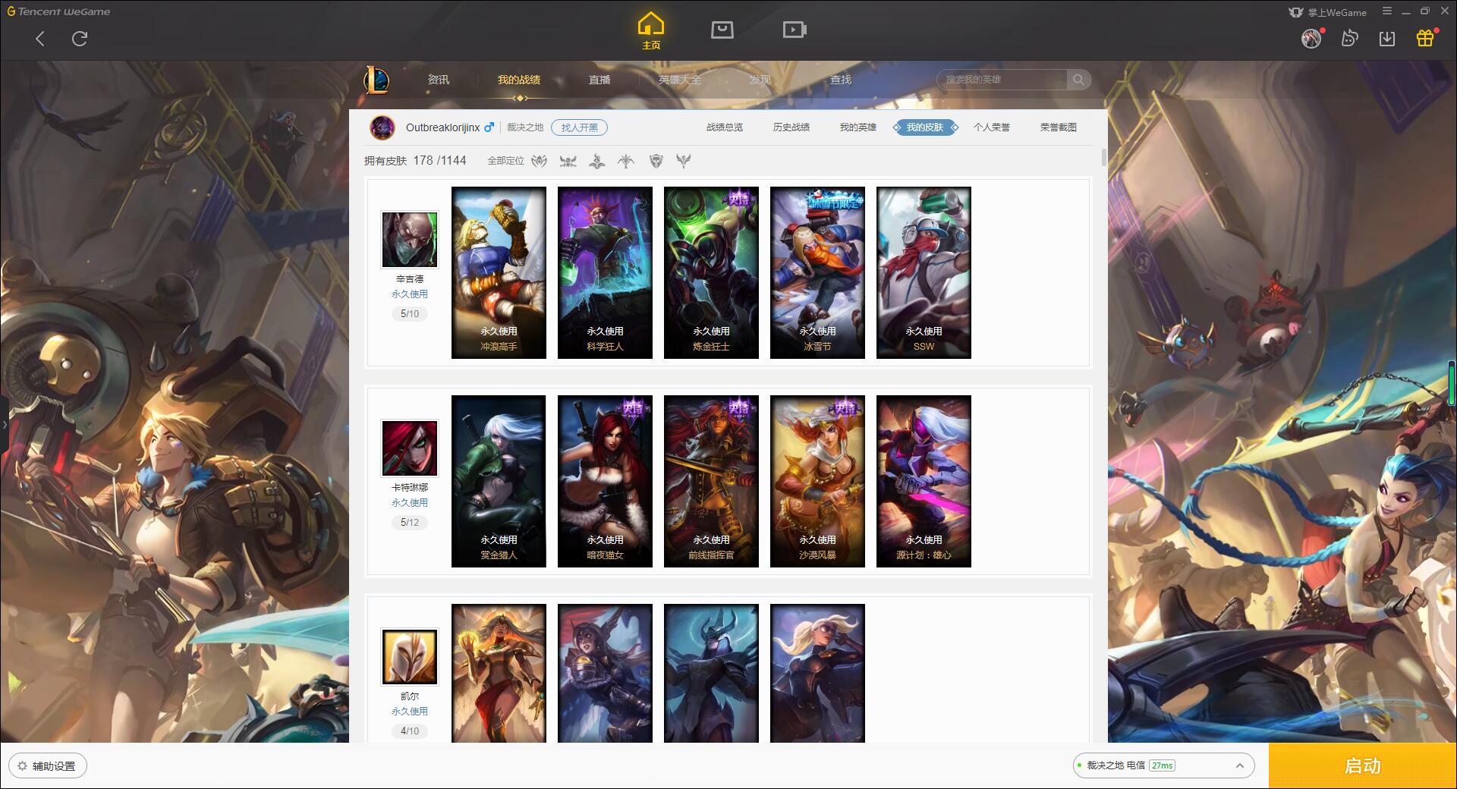Image resolution: width=1457 pixels, height=789 pixels.
Task: Open the 我的英雄 sub-tab
Action: coord(858,127)
